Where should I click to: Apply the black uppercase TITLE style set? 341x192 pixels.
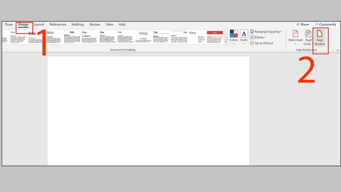click(x=54, y=37)
